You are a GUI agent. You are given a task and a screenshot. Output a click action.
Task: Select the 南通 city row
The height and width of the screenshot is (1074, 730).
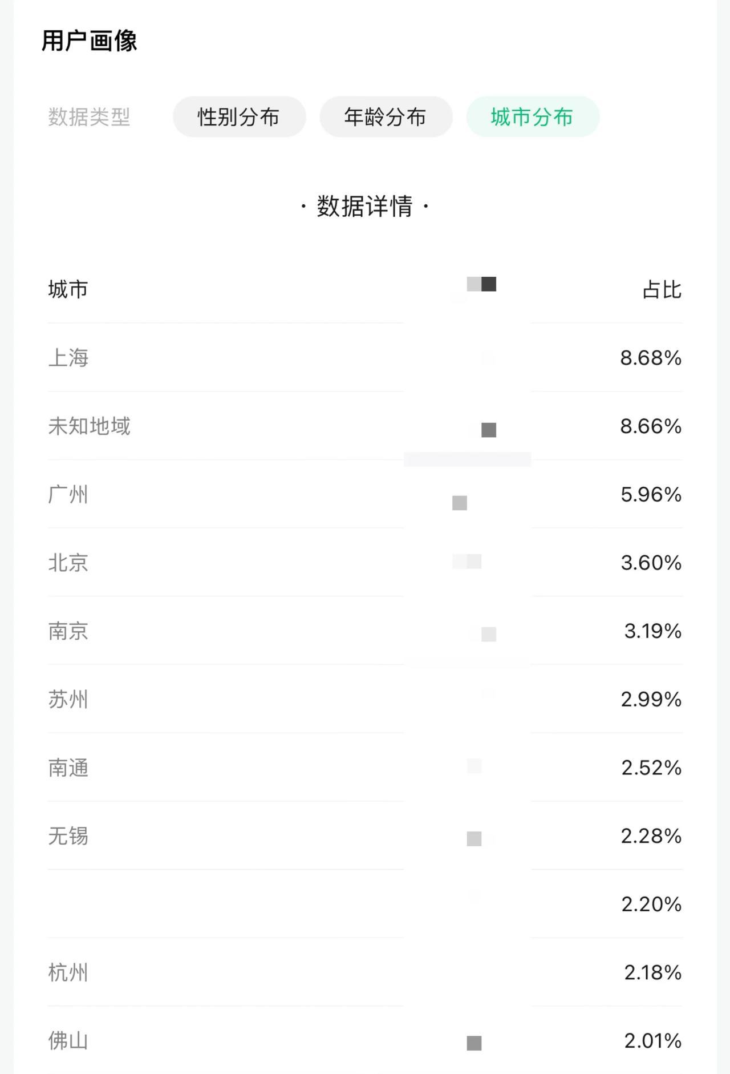click(x=365, y=768)
